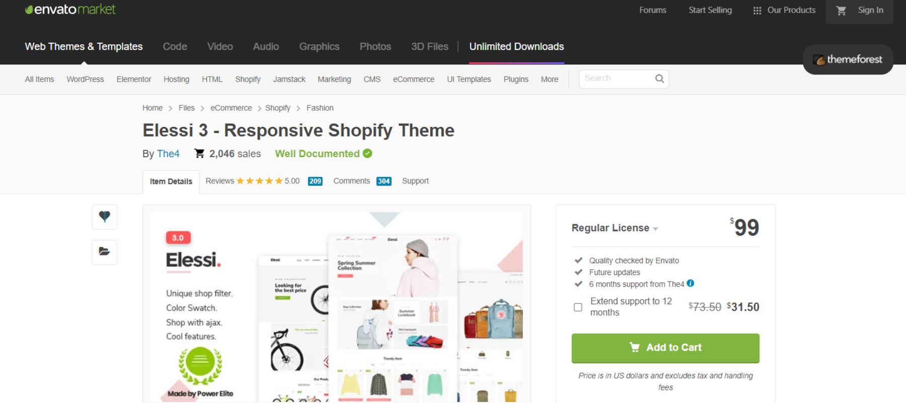The width and height of the screenshot is (906, 403).
Task: Go to the Graphics marketplace
Action: pyautogui.click(x=319, y=46)
